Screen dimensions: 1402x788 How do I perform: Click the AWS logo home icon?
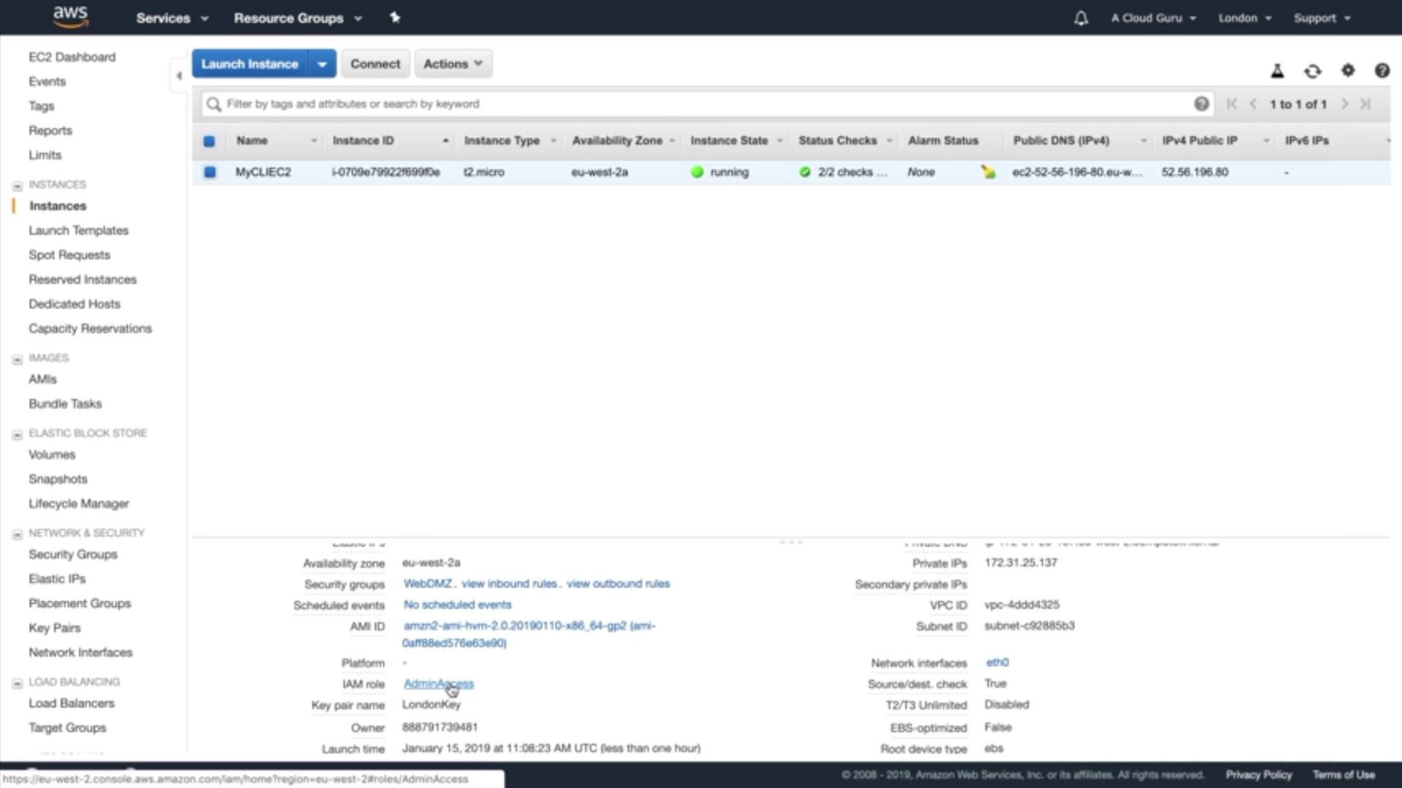coord(70,16)
